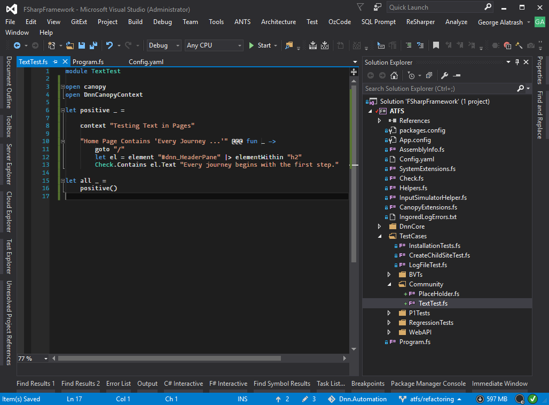Image resolution: width=549 pixels, height=405 pixels.
Task: Click the Dnn.Automation repository status item
Action: (357, 399)
